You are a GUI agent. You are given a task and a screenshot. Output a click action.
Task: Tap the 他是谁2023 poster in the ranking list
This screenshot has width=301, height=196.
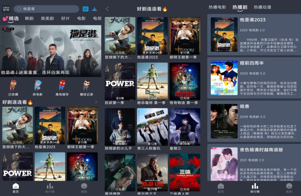tap(224, 35)
